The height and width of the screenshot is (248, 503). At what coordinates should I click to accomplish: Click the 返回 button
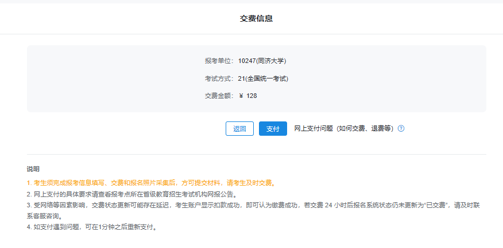click(239, 129)
